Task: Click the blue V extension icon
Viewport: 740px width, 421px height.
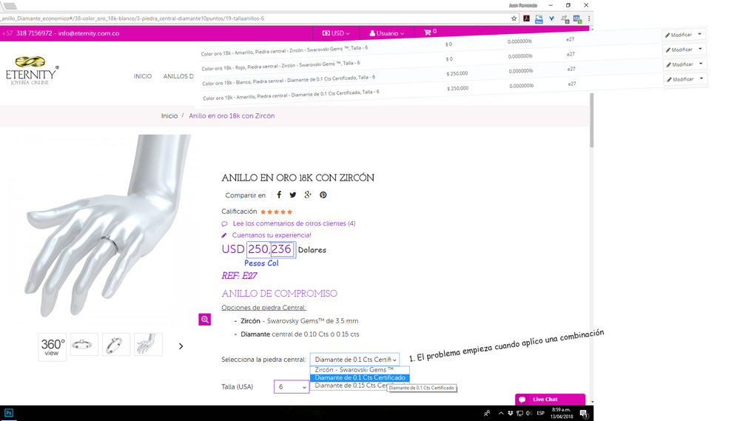Action: (551, 18)
